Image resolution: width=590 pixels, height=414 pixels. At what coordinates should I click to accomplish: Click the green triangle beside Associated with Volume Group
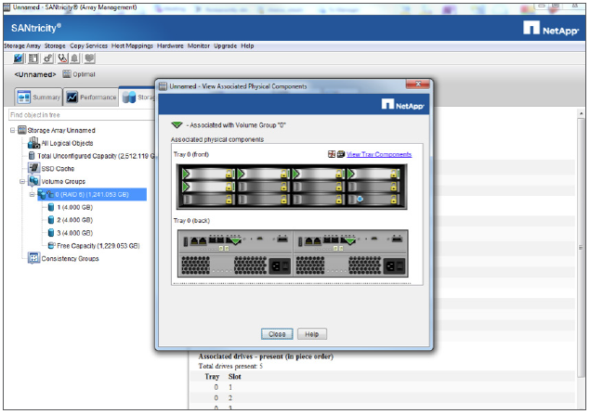[x=177, y=124]
